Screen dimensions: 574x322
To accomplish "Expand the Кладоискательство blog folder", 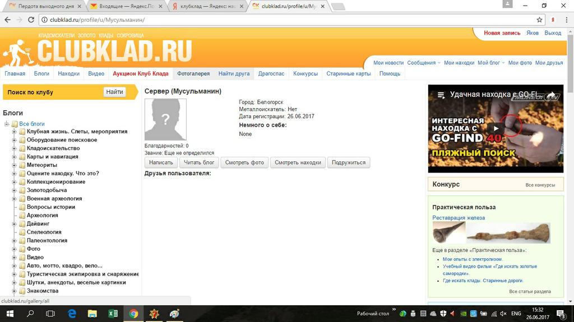I will click(15, 148).
